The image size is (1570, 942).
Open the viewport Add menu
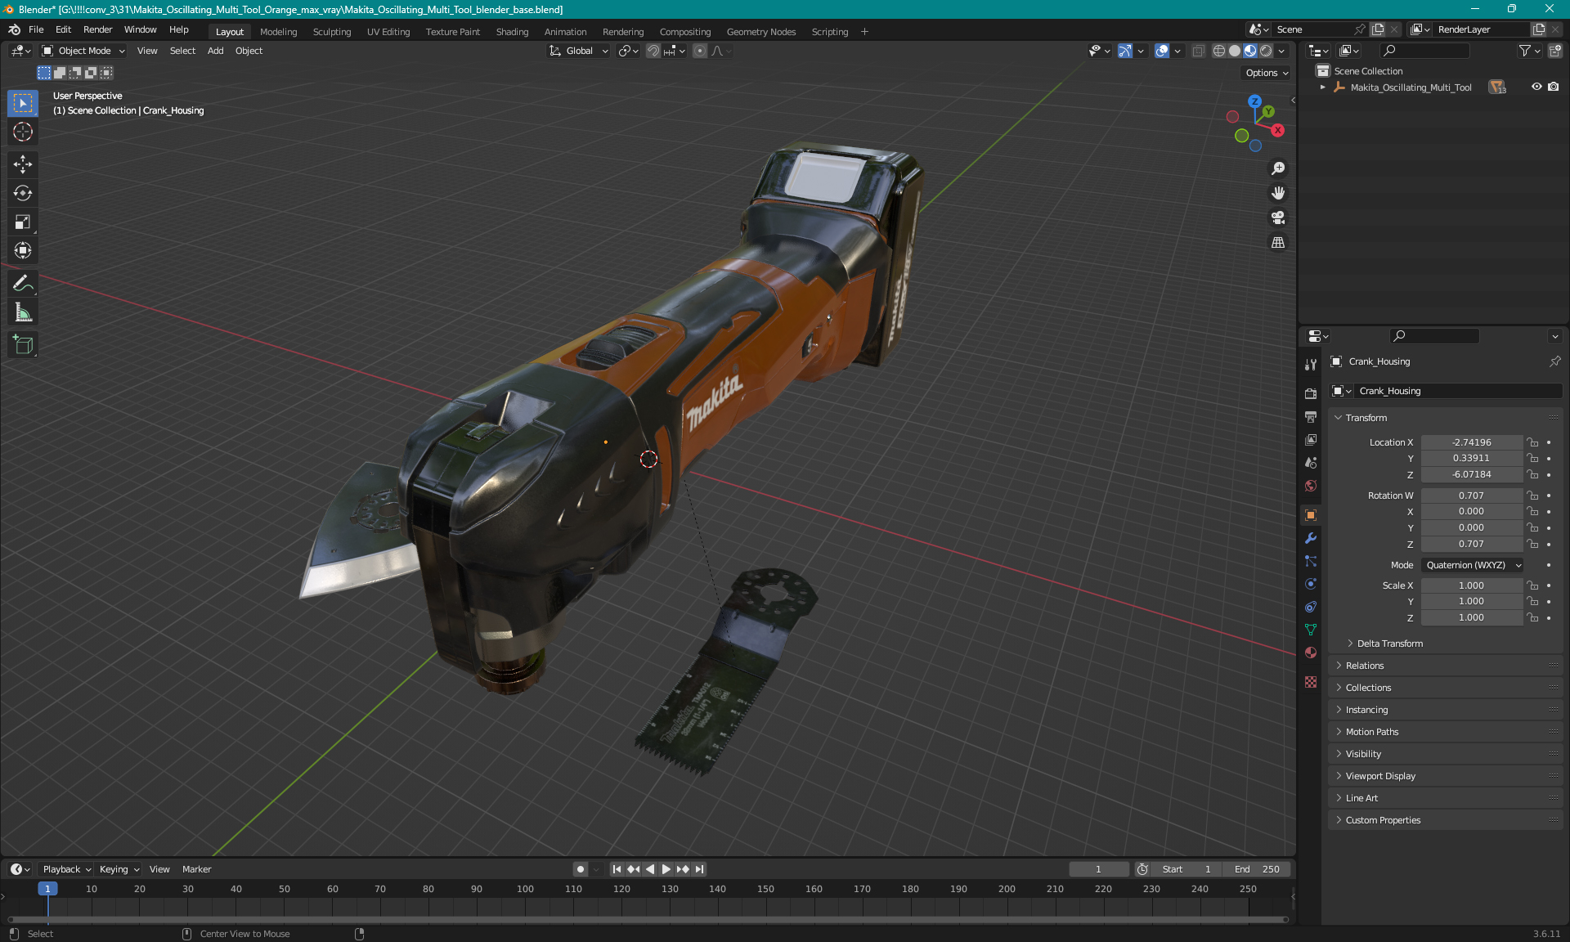pos(215,51)
